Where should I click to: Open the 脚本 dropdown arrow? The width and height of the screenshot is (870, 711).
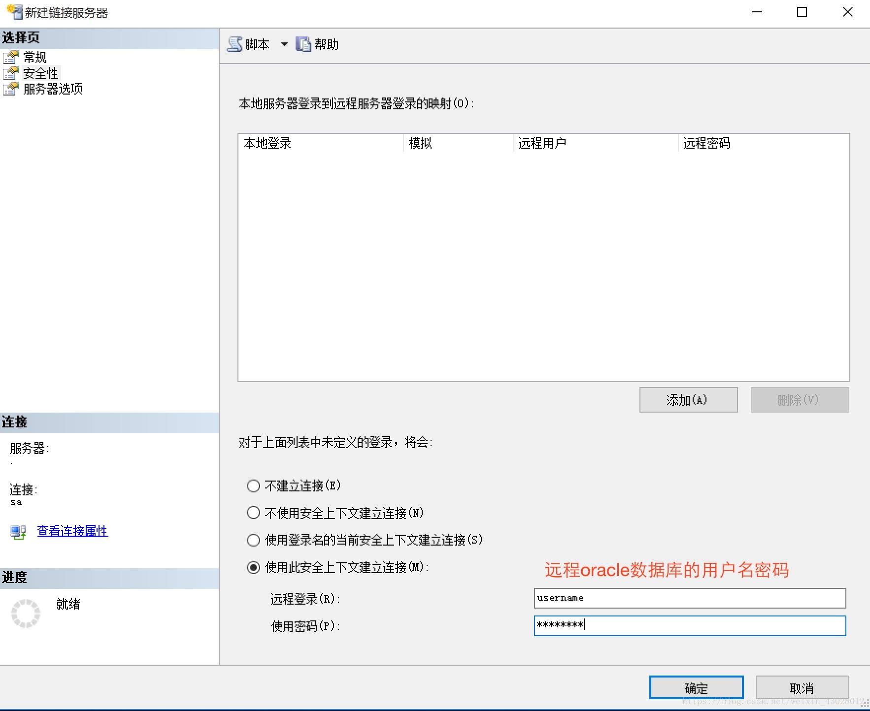[x=284, y=44]
